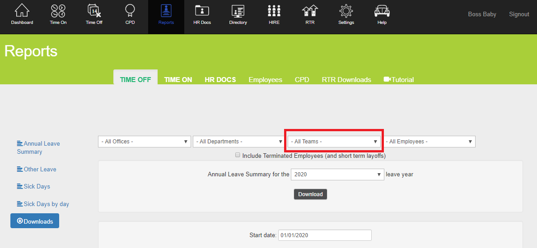Open the Sick Days by day report link
The image size is (537, 248).
click(46, 204)
